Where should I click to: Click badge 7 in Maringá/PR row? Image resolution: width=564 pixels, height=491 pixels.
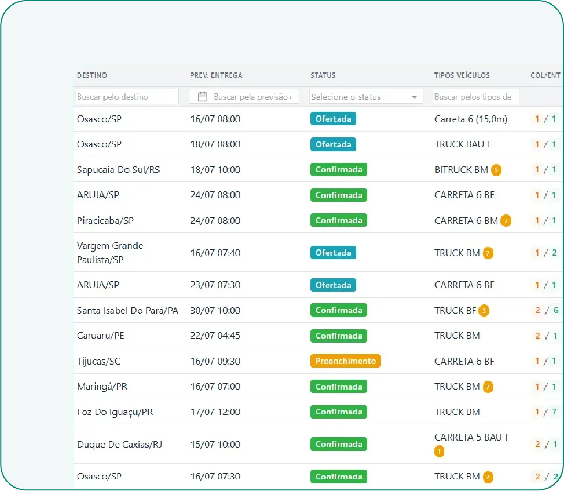[x=488, y=387]
